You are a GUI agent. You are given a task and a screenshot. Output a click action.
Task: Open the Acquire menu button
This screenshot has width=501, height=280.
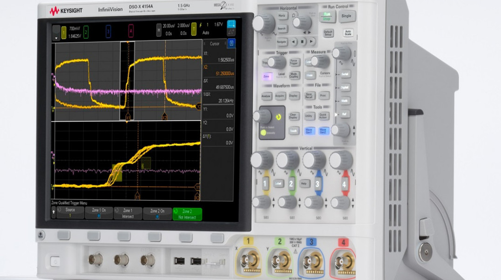click(279, 96)
